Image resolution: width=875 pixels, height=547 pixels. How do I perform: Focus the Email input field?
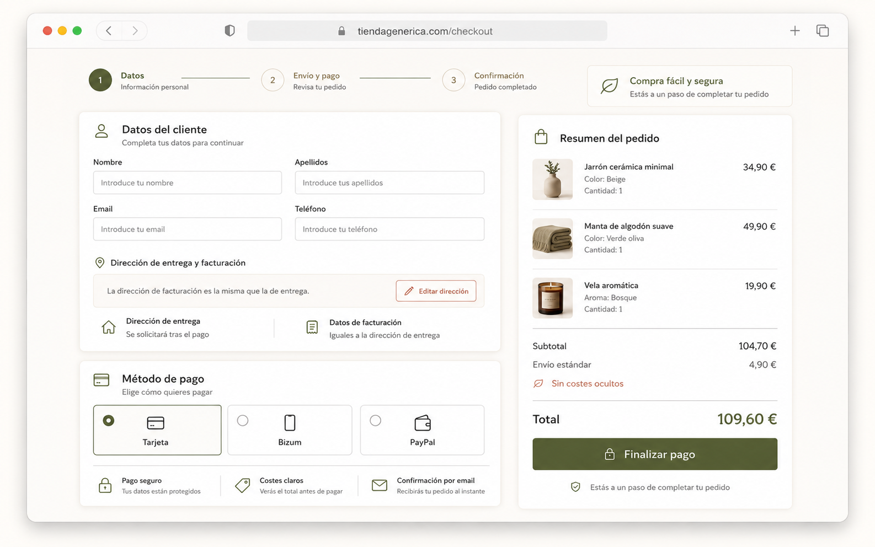[188, 229]
